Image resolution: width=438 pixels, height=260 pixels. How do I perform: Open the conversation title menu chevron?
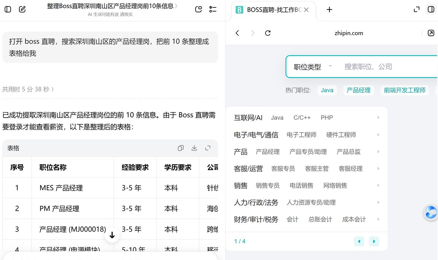pyautogui.click(x=177, y=6)
